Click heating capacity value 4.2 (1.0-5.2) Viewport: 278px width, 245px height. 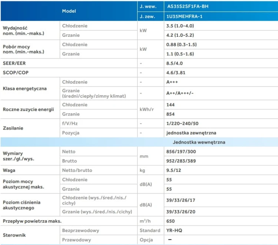point(180,35)
